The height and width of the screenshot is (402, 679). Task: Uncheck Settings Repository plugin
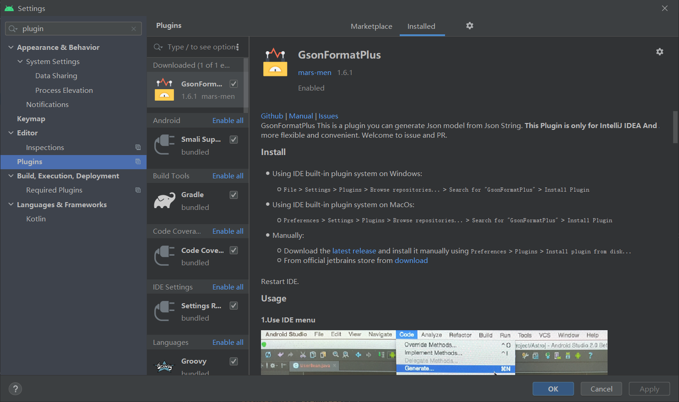pos(234,306)
